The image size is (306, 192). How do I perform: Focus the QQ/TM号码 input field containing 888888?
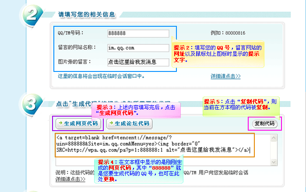coord(138,34)
